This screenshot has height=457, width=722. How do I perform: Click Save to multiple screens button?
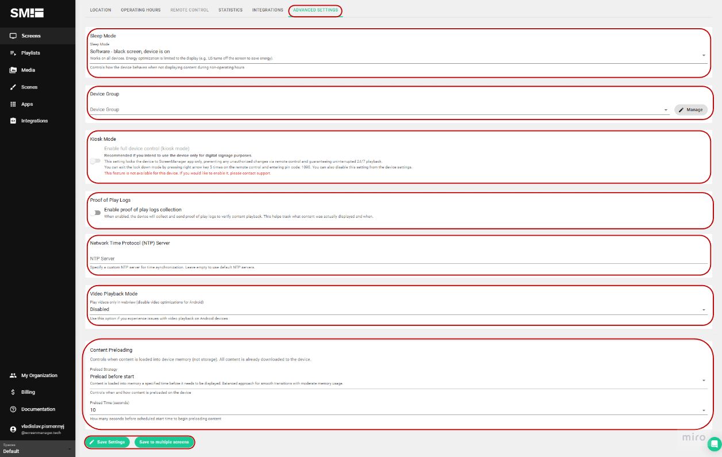click(x=164, y=442)
